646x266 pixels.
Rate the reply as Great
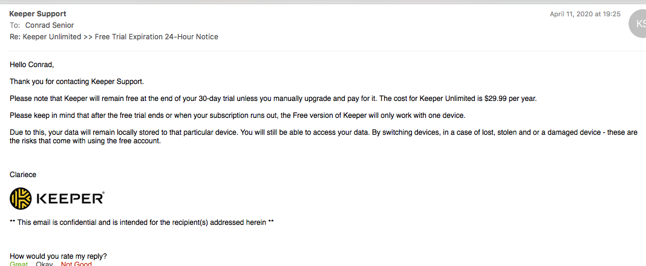19,264
